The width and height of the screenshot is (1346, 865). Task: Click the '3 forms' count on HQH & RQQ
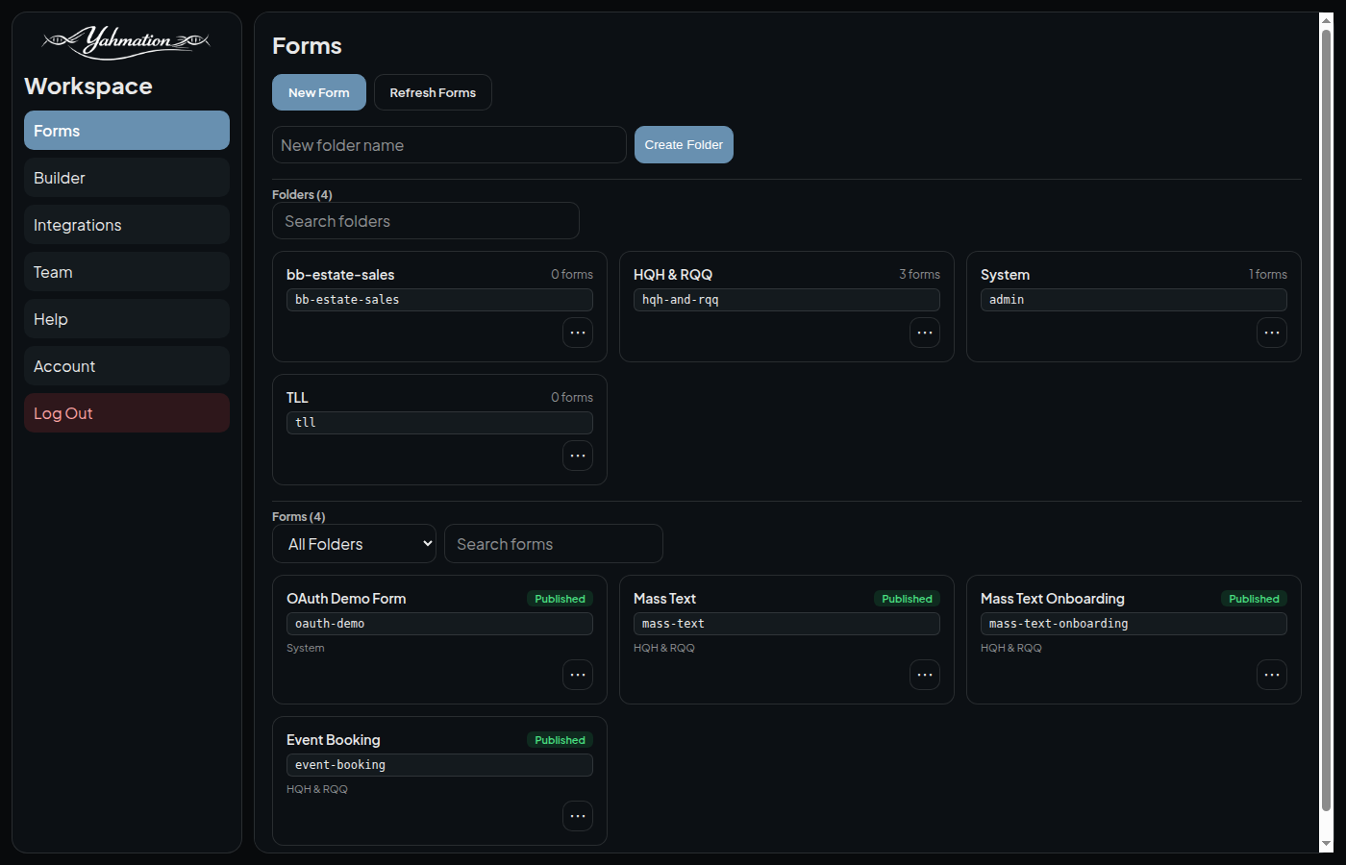click(x=919, y=275)
